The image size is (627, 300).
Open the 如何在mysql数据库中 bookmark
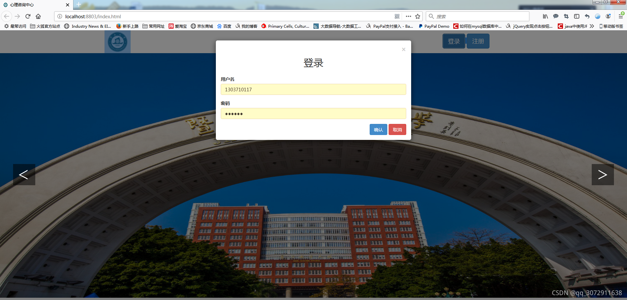(x=477, y=26)
